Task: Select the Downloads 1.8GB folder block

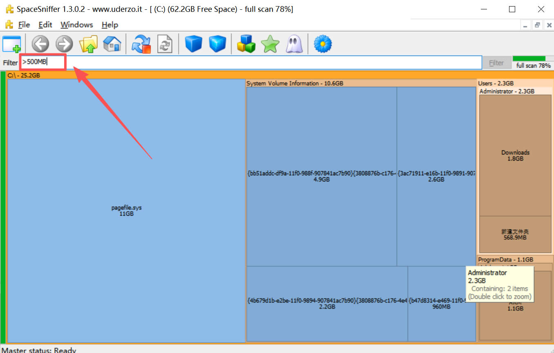Action: tap(515, 155)
